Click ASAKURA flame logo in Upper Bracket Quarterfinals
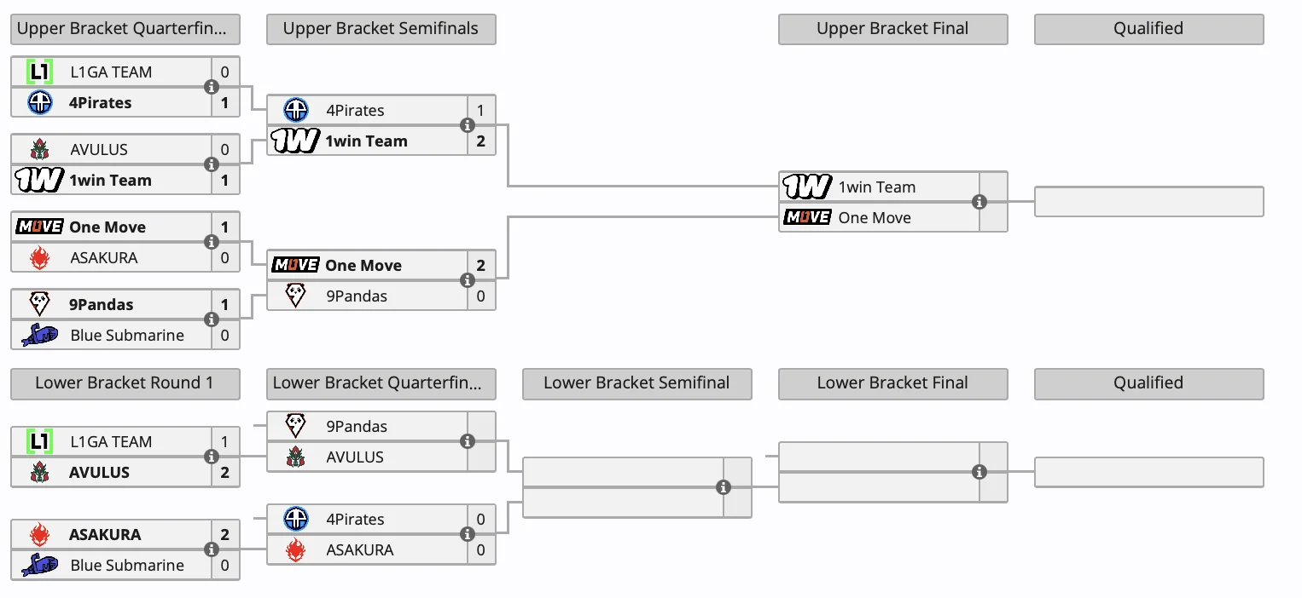This screenshot has height=598, width=1302. tap(39, 257)
